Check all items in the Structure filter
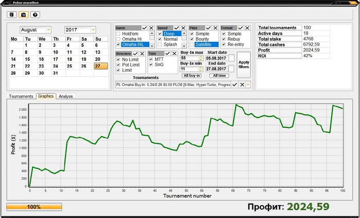 click(x=135, y=54)
